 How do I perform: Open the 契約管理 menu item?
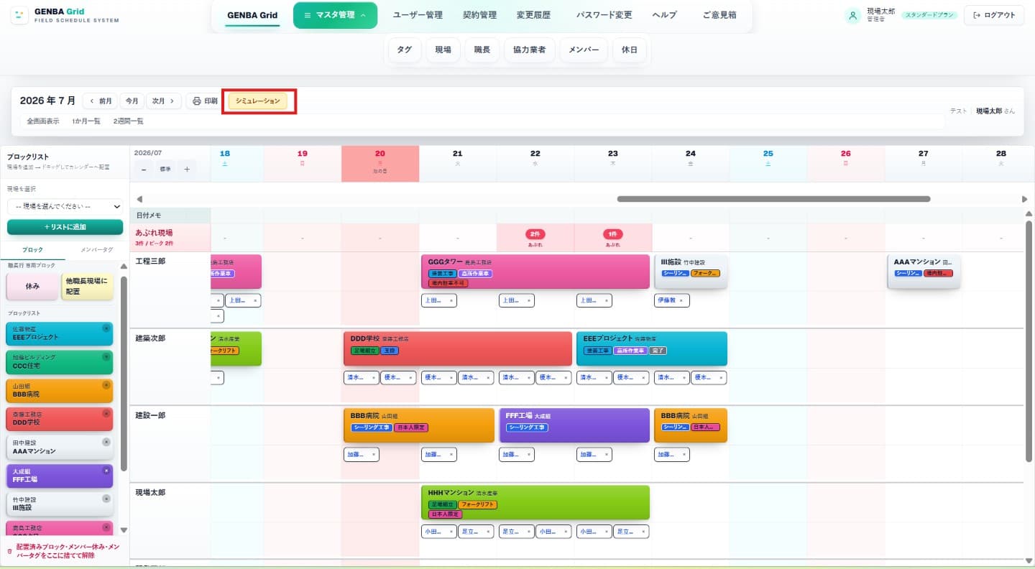tap(479, 15)
